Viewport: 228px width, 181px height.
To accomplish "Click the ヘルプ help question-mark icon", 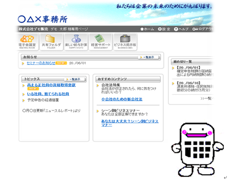I will (x=176, y=29).
